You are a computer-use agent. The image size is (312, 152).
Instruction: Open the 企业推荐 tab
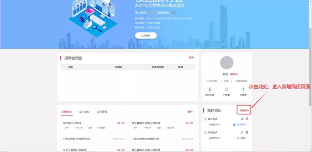(102, 112)
